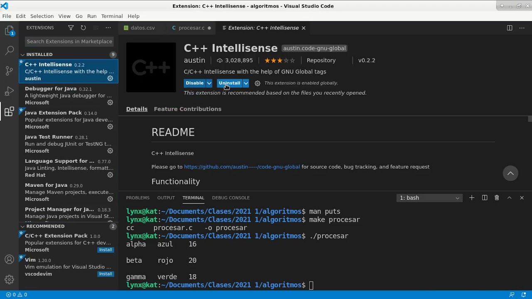The width and height of the screenshot is (532, 299).
Task: Click the three-star rating
Action: pos(280,60)
